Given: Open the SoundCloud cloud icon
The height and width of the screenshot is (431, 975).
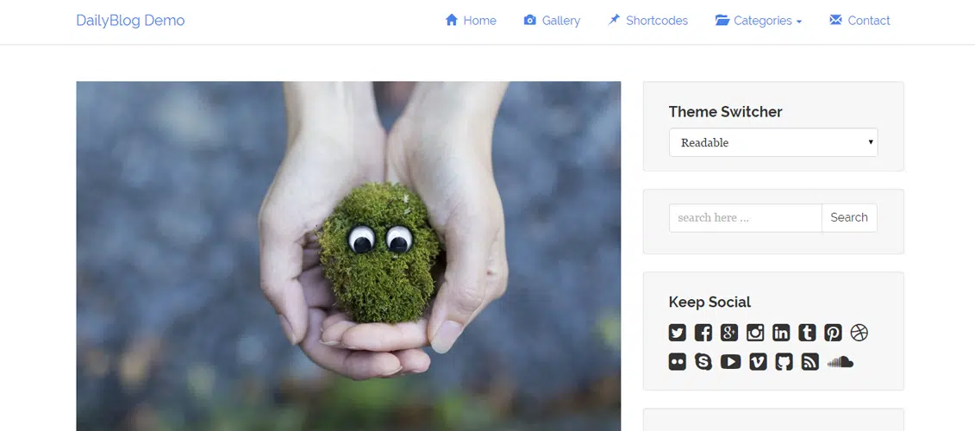Looking at the screenshot, I should [840, 362].
